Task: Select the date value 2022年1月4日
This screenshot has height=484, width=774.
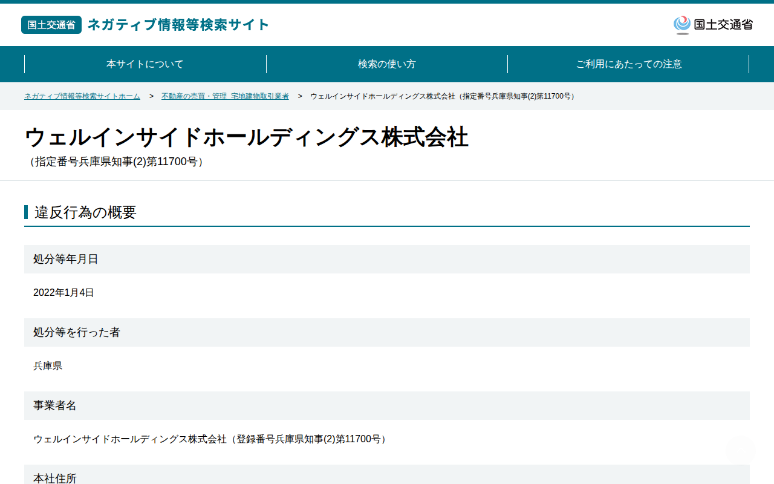Action: click(x=63, y=293)
